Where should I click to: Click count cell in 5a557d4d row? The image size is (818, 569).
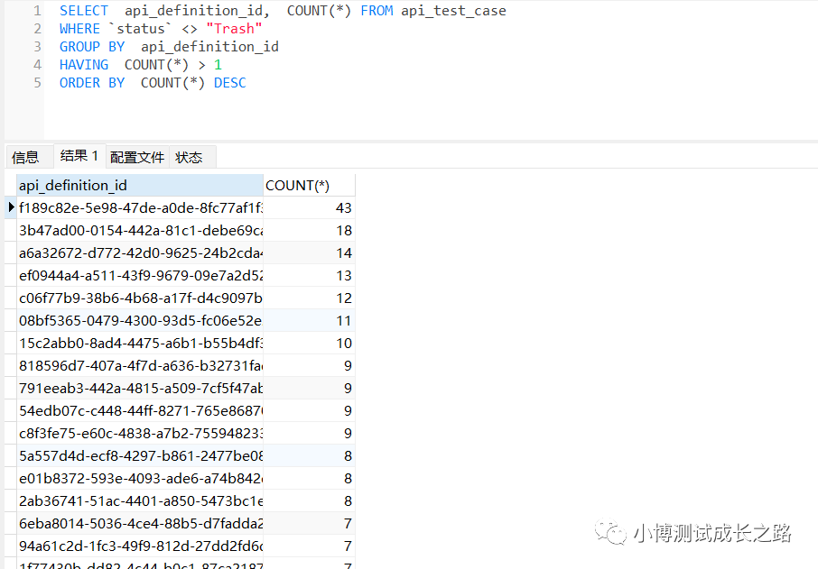309,456
